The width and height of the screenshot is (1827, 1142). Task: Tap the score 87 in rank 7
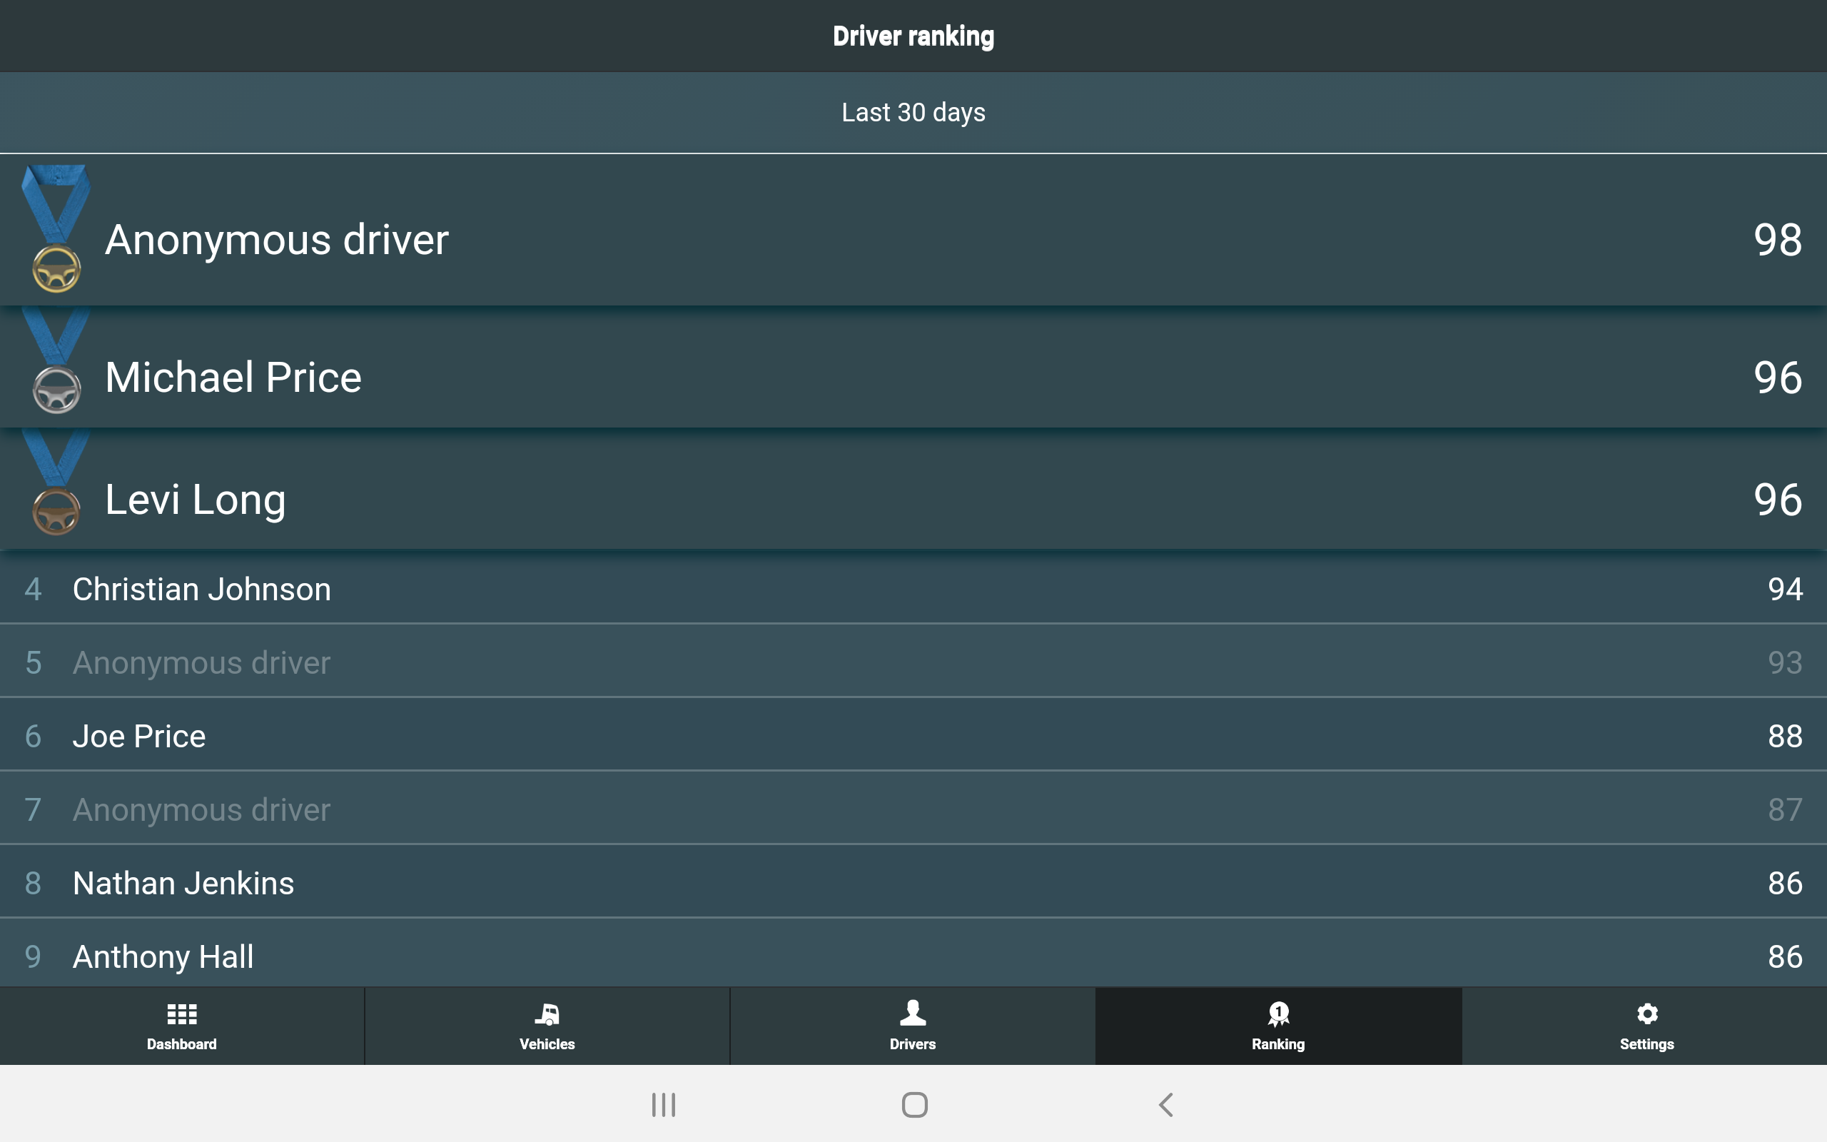pyautogui.click(x=1785, y=809)
